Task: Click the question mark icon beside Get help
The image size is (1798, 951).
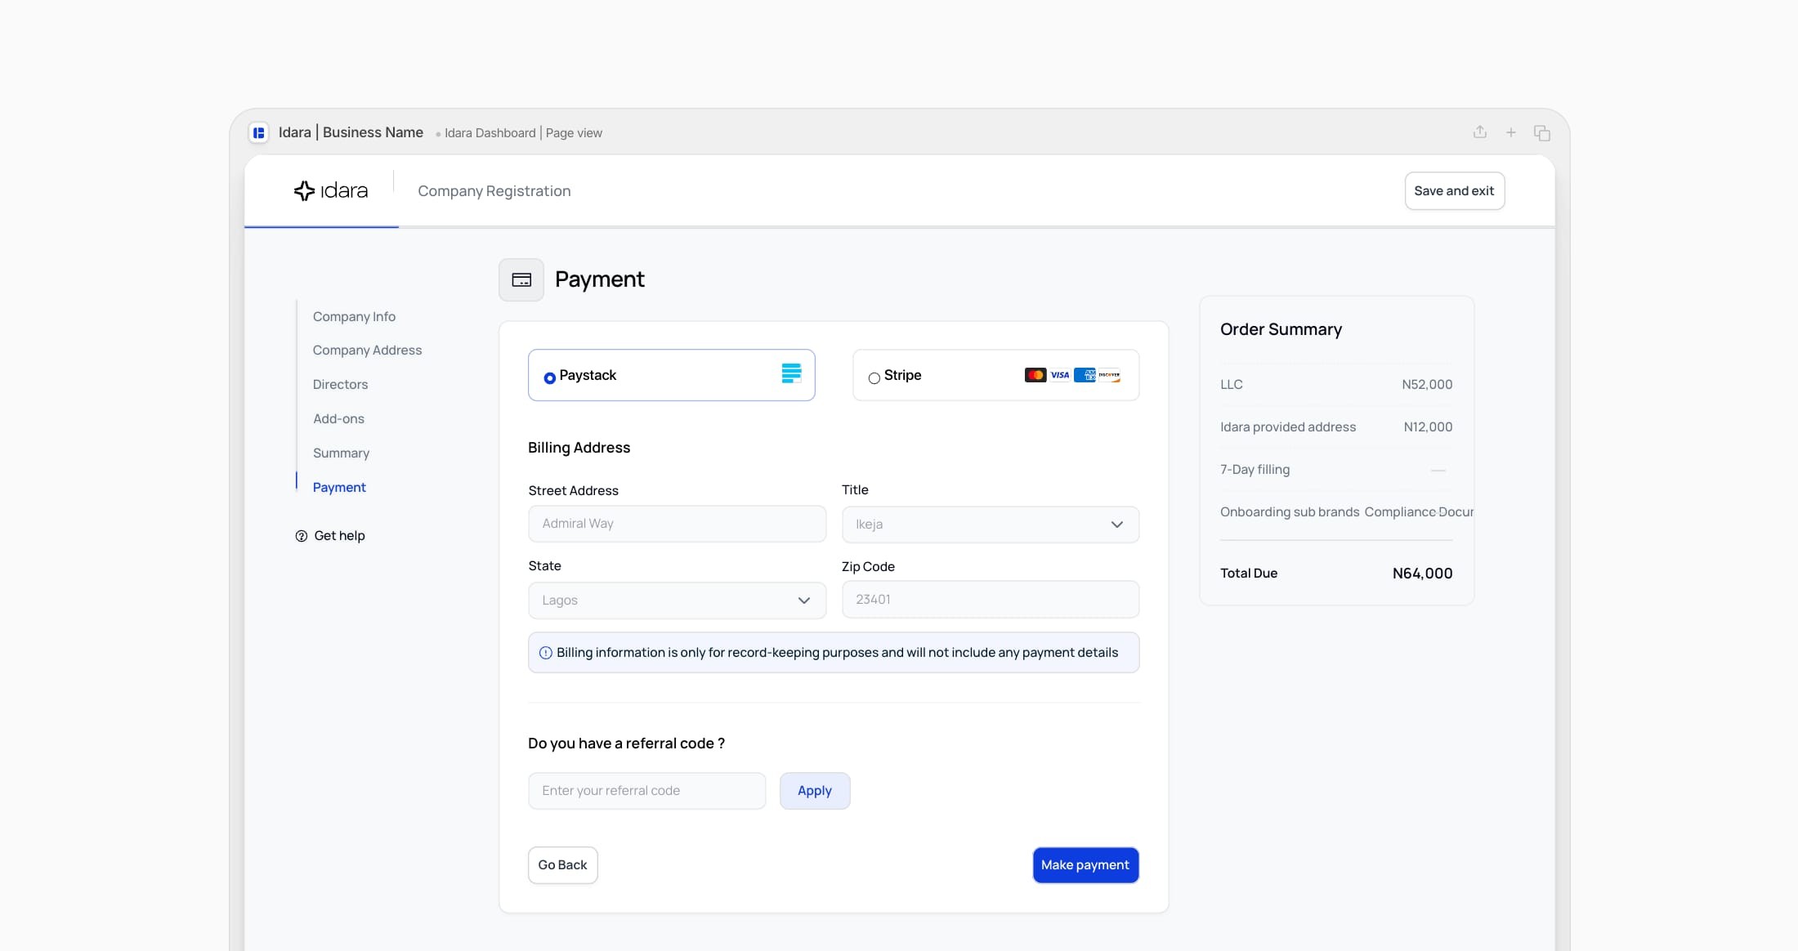Action: (301, 536)
